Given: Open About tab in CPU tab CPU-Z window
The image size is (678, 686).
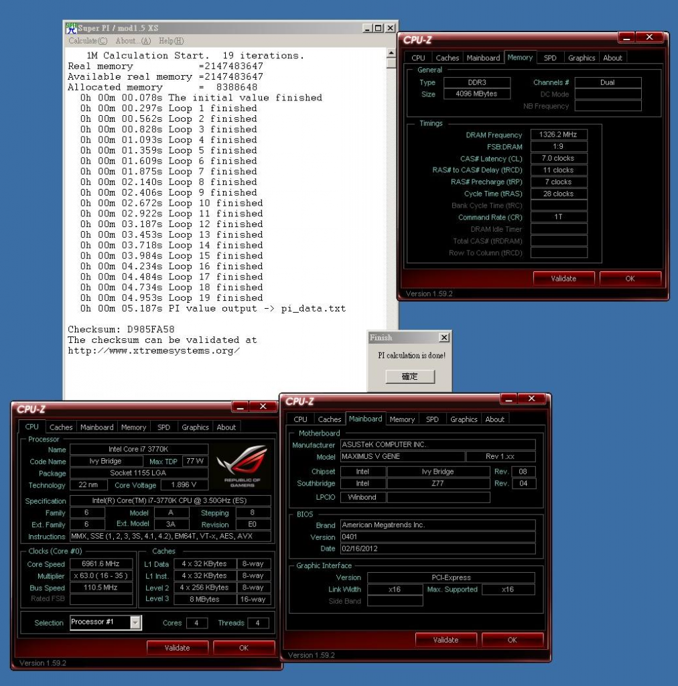Looking at the screenshot, I should tap(226, 427).
